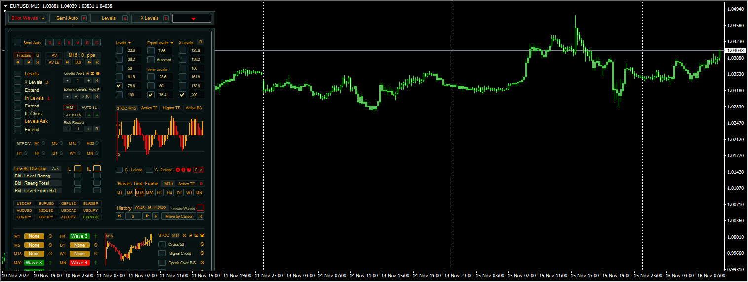Select wave label 3 button
The image size is (748, 282).
pyautogui.click(x=49, y=43)
